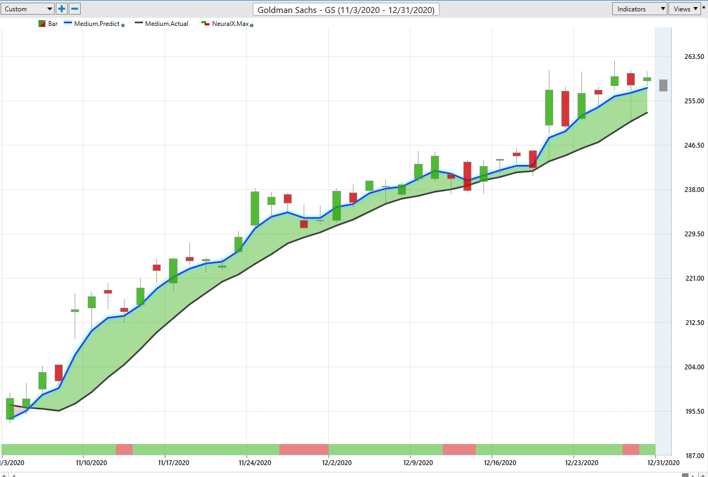Open the Views dropdown menu
The height and width of the screenshot is (477, 708).
pos(685,9)
